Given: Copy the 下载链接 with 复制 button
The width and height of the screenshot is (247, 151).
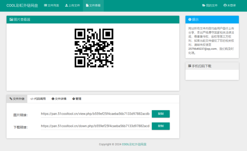Looking at the screenshot, I should point(161,126).
